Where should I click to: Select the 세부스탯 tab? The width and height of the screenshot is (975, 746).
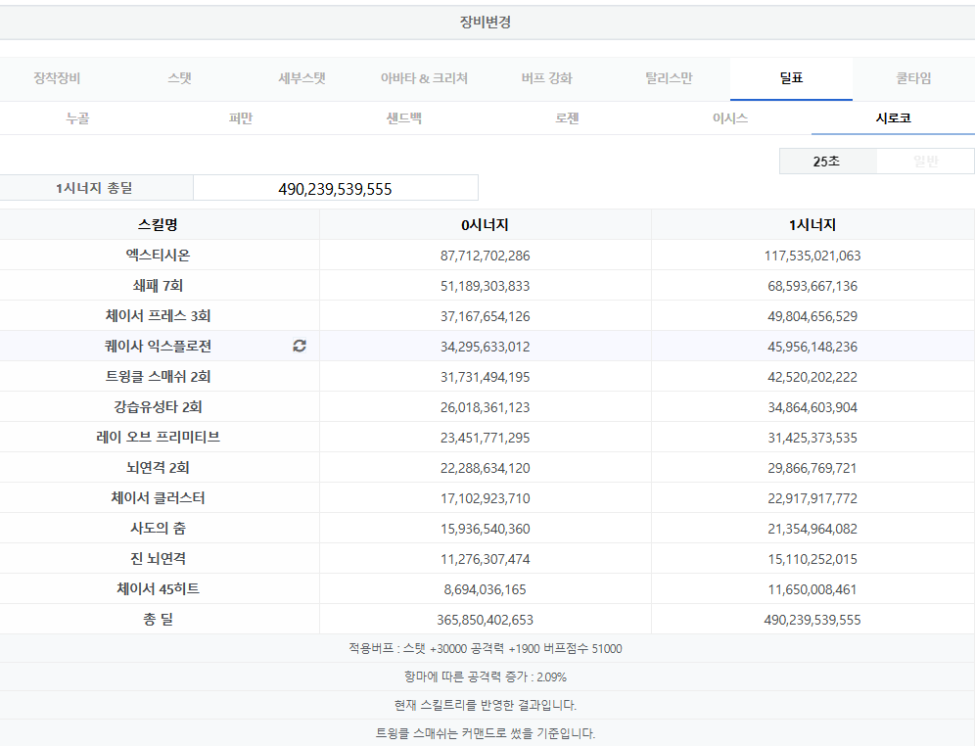(302, 78)
